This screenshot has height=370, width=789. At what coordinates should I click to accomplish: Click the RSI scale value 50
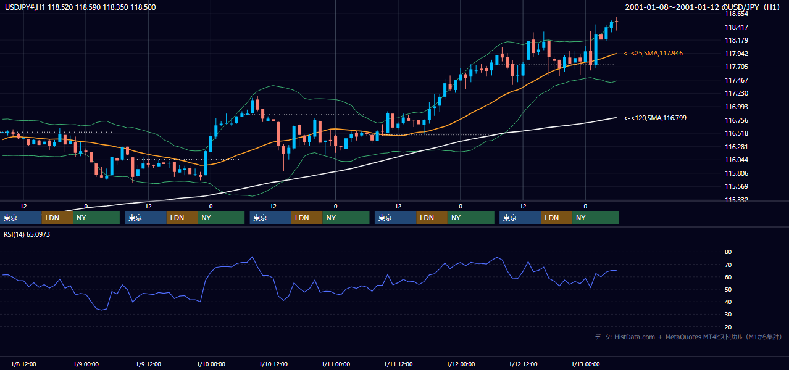pos(728,289)
